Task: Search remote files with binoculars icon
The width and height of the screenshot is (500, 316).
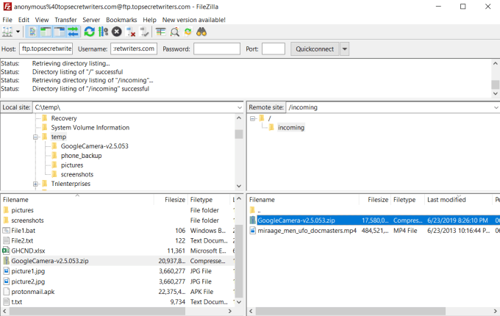Action: [201, 32]
